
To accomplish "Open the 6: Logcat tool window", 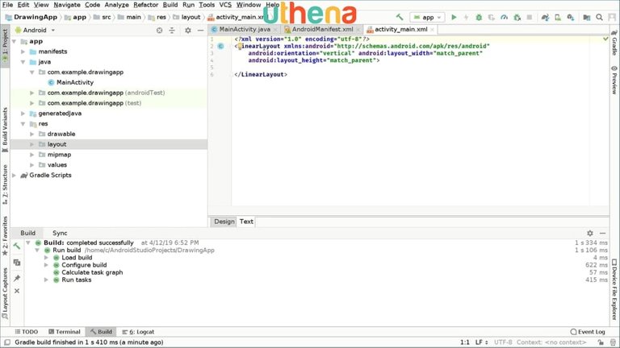I will tap(138, 332).
